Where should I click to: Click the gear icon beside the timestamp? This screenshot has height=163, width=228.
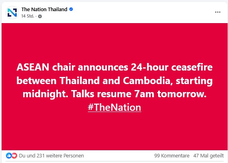(x=40, y=16)
